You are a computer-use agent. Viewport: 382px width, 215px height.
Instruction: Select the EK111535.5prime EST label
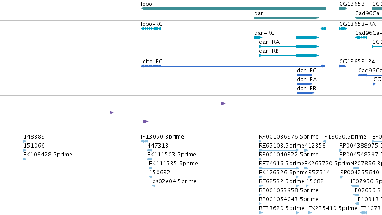[x=173, y=164]
